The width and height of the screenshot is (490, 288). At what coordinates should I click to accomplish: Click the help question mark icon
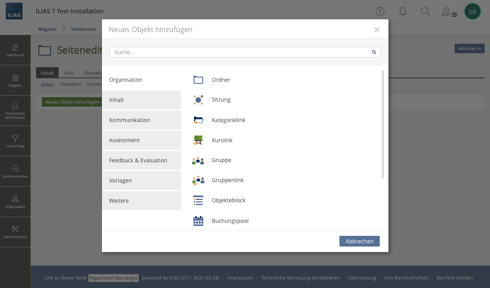tap(380, 11)
